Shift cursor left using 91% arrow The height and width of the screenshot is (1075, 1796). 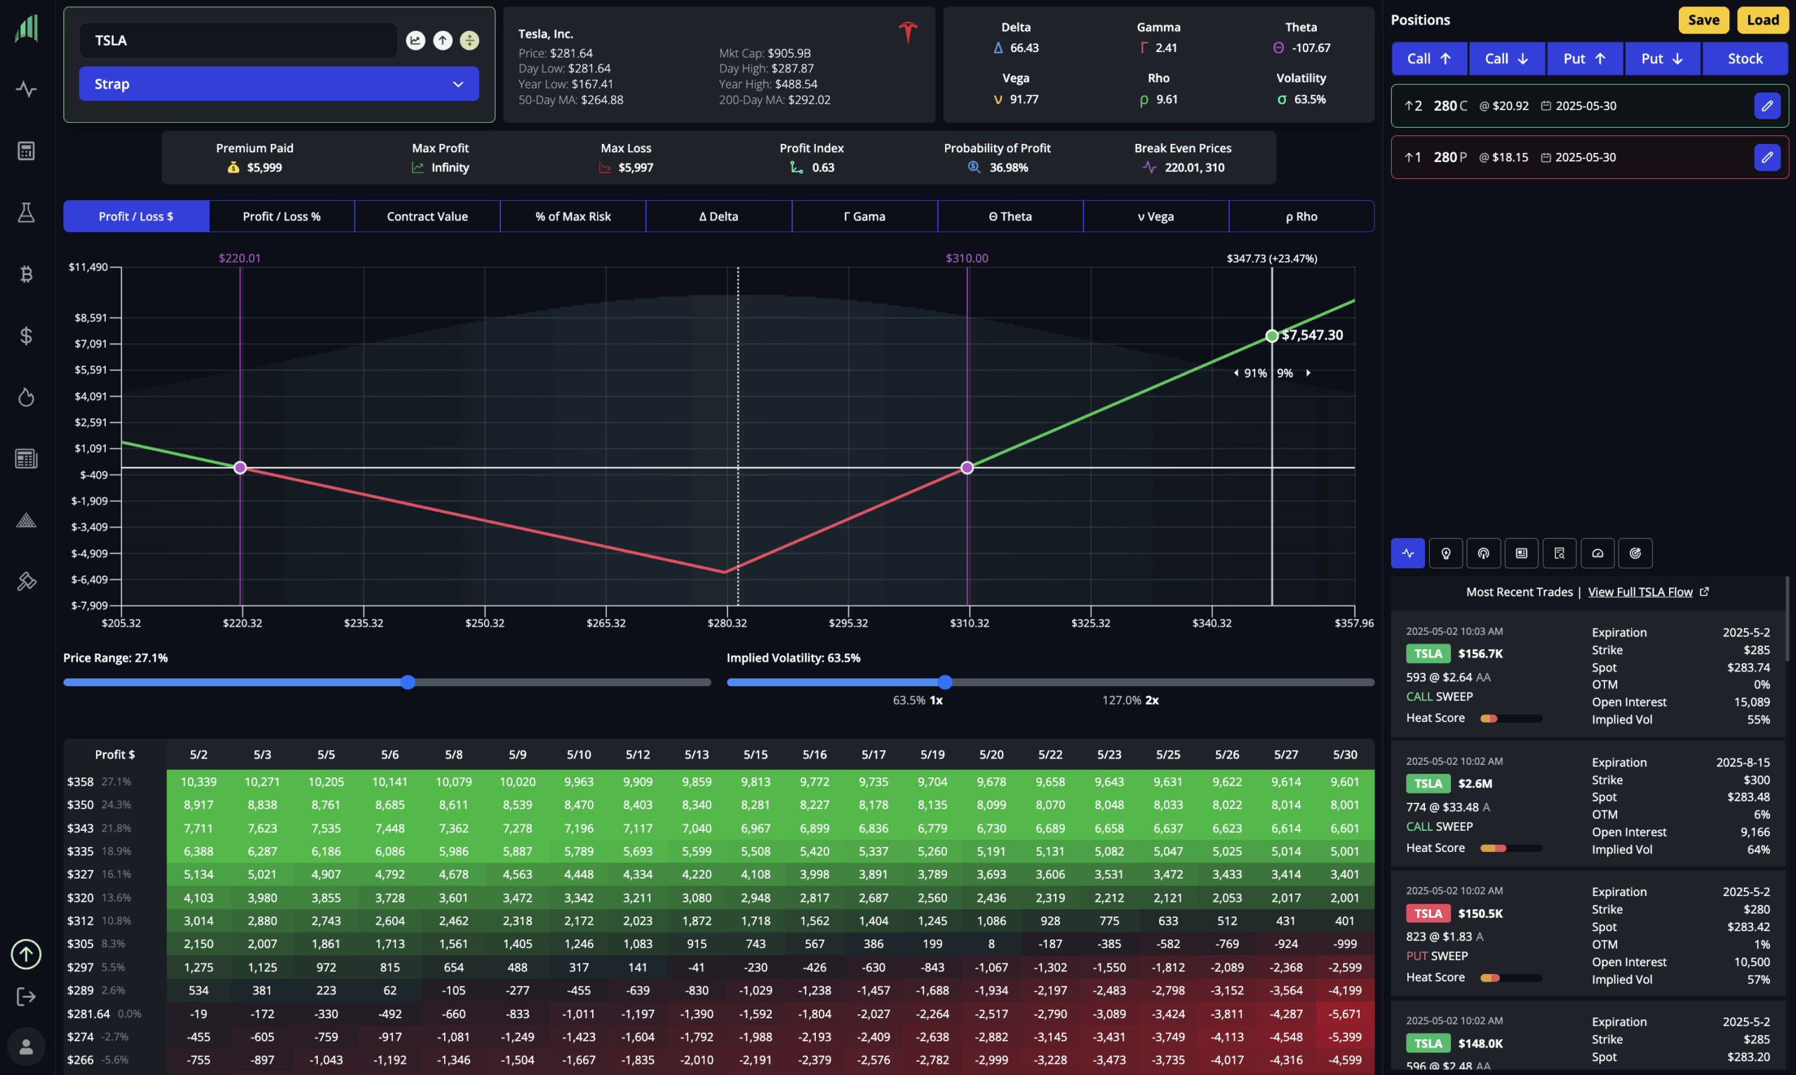1236,373
